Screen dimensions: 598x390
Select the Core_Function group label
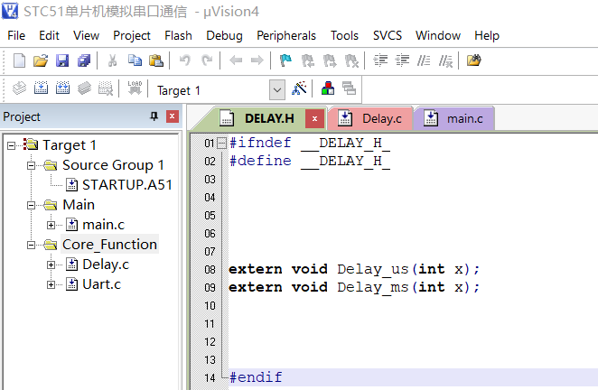click(x=109, y=245)
